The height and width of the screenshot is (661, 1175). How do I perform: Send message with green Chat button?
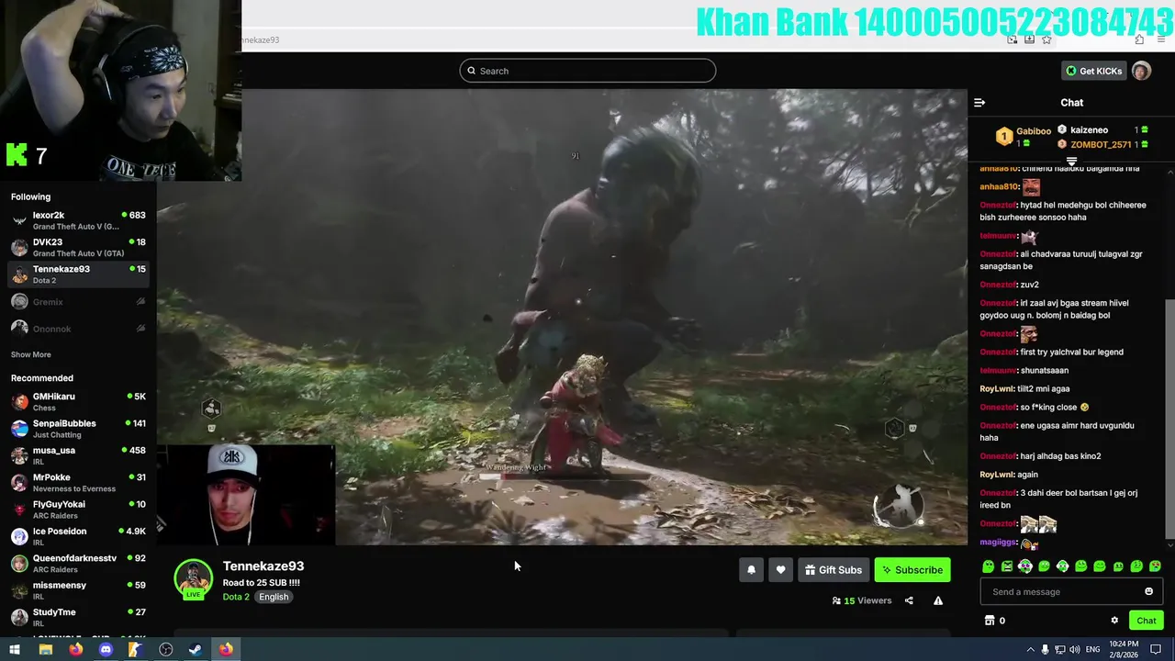[x=1147, y=621]
